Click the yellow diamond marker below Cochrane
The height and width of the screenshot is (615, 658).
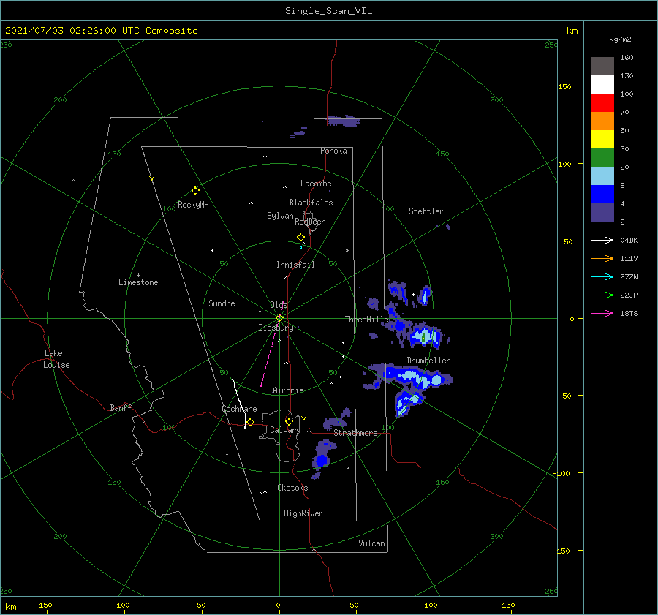251,423
